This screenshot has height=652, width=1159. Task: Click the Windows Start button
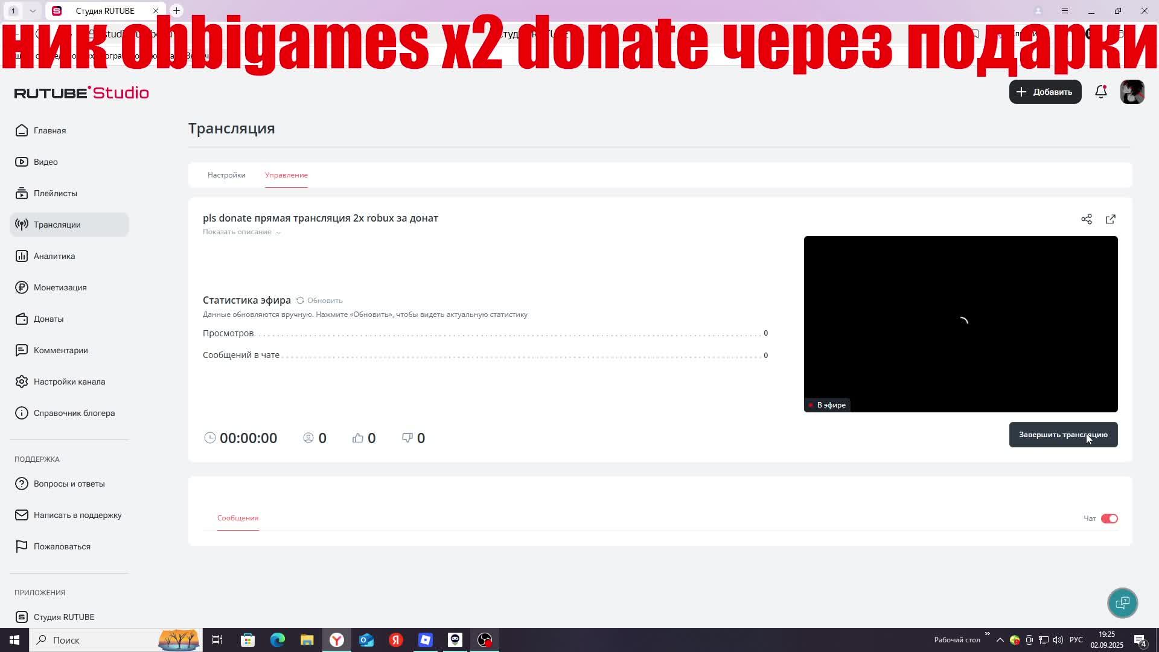(14, 640)
